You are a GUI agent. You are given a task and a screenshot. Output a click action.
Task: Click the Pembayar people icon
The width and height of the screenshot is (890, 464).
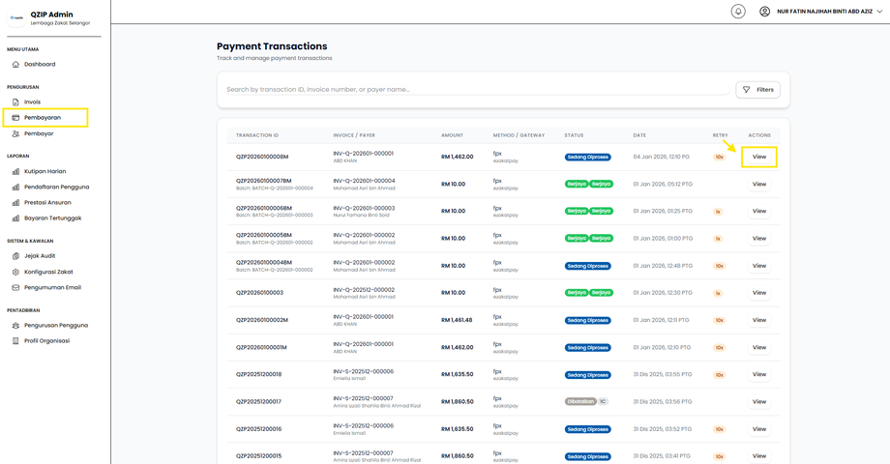point(15,133)
